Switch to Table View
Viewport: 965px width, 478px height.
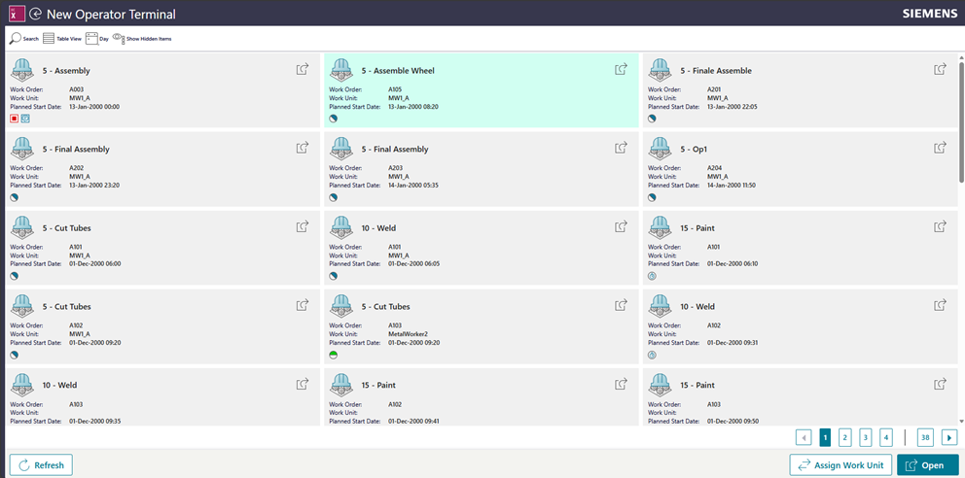pyautogui.click(x=49, y=39)
